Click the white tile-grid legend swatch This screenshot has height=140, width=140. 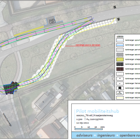[120, 74]
